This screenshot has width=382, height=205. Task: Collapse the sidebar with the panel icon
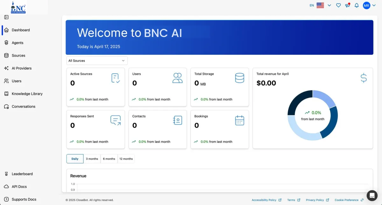6,17
